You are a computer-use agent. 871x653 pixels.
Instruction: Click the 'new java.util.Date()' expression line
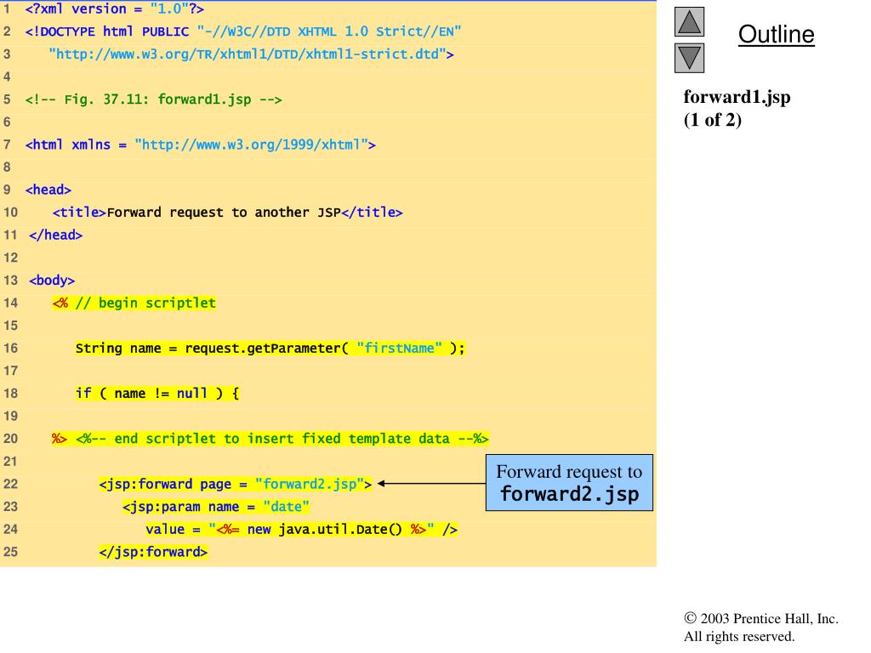pos(302,529)
